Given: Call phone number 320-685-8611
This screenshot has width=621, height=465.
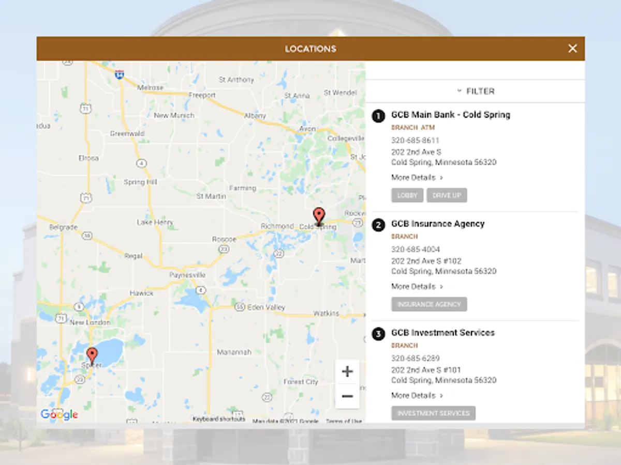Looking at the screenshot, I should point(415,141).
